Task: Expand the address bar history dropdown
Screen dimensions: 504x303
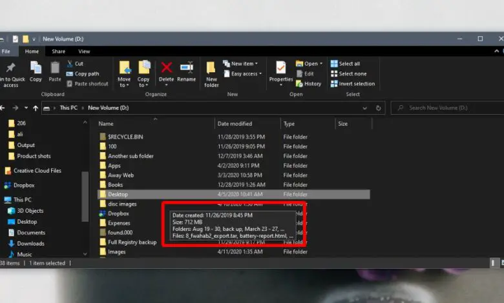Action: [365, 108]
